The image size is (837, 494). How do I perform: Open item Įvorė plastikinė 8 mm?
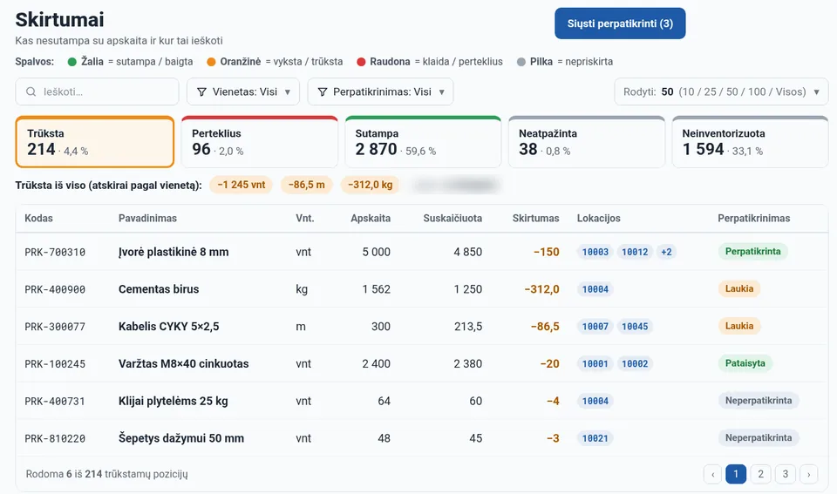coord(174,252)
